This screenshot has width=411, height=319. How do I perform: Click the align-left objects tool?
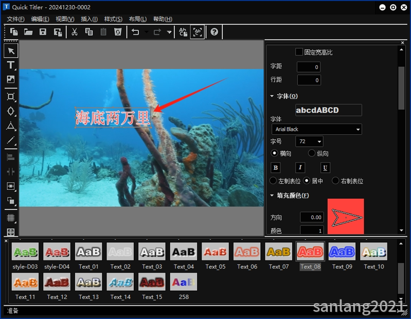pos(11,157)
